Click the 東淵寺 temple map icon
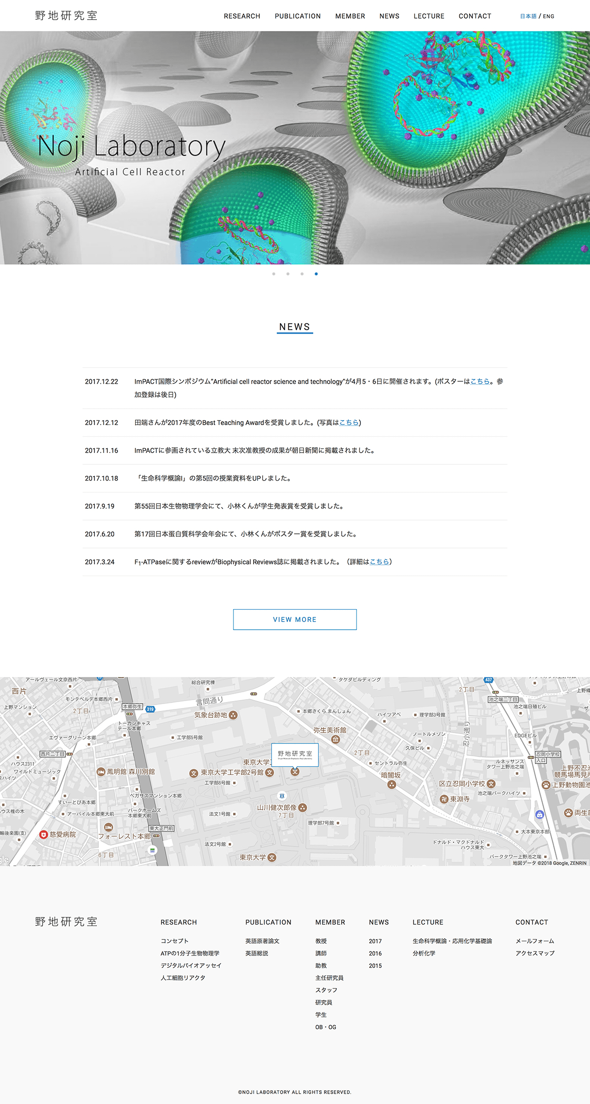 pyautogui.click(x=444, y=799)
